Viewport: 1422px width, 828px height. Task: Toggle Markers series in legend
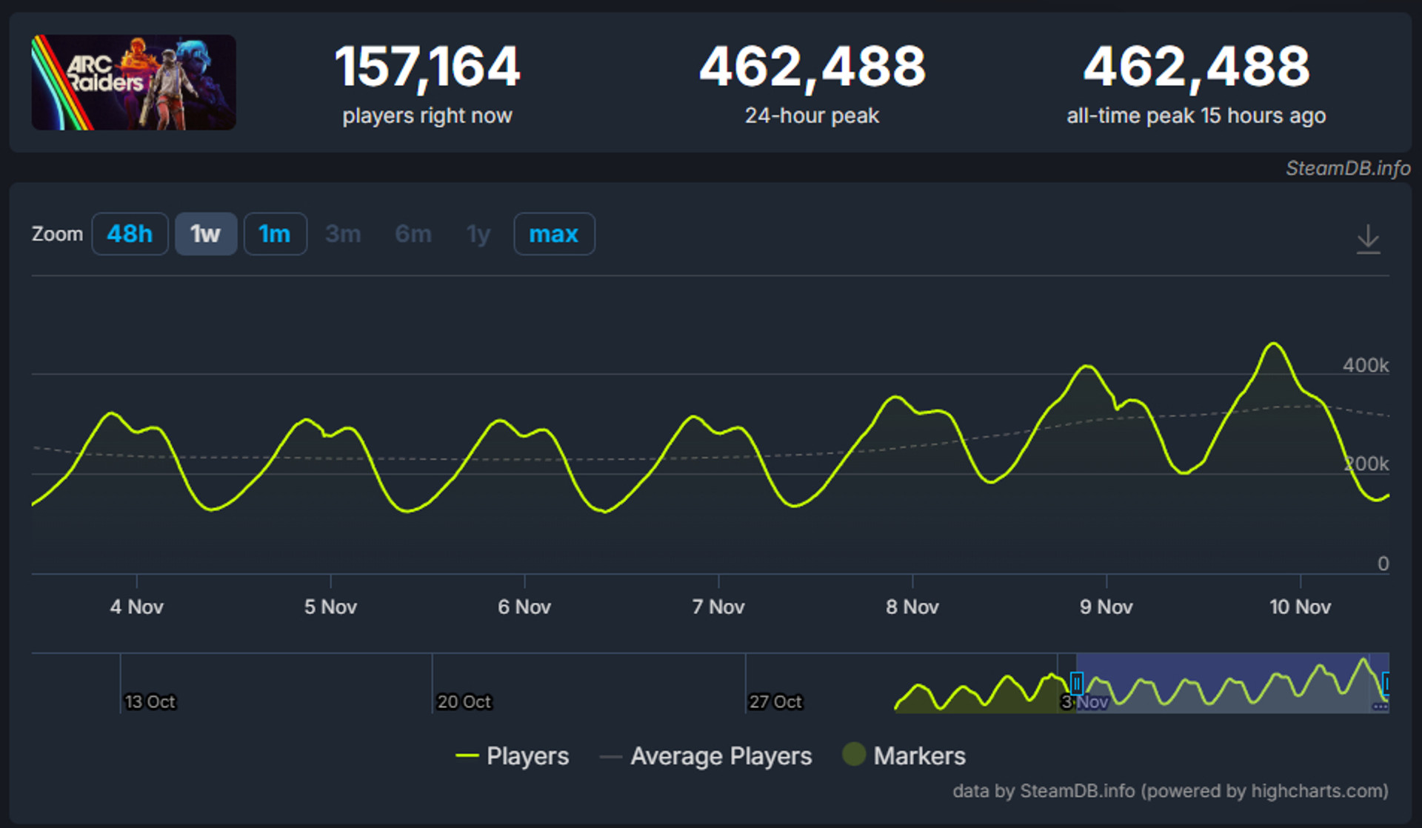pyautogui.click(x=904, y=755)
